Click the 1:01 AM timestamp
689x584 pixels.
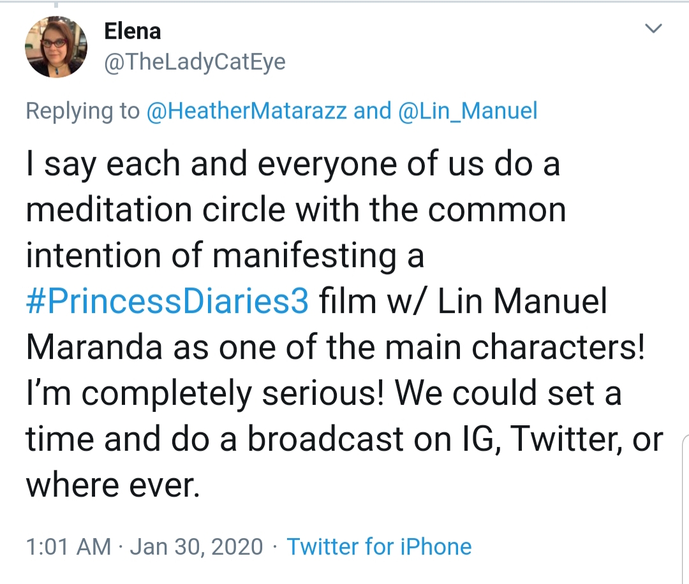(68, 546)
